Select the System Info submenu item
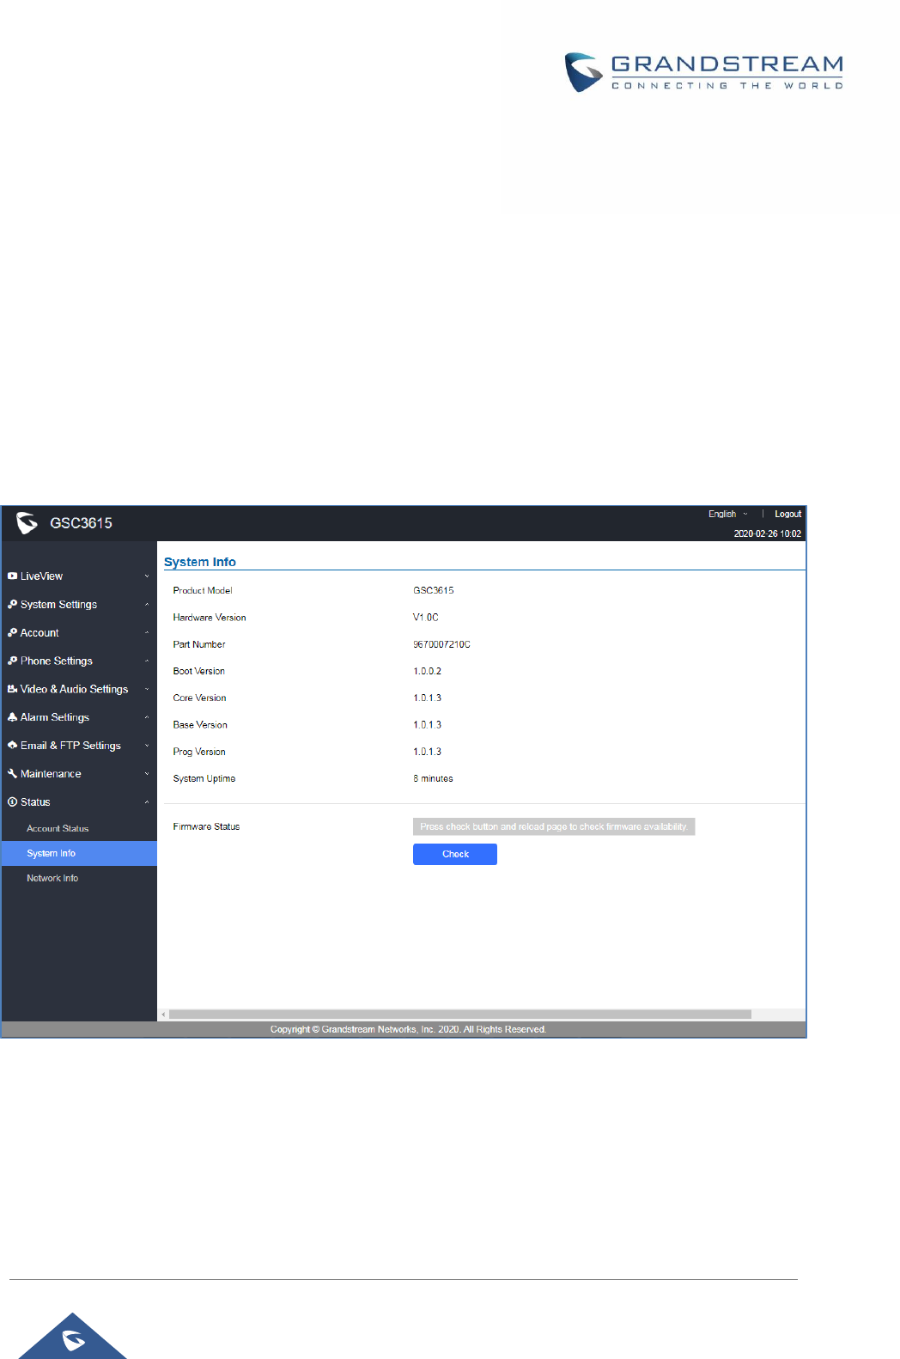The image size is (900, 1359). pyautogui.click(x=79, y=854)
